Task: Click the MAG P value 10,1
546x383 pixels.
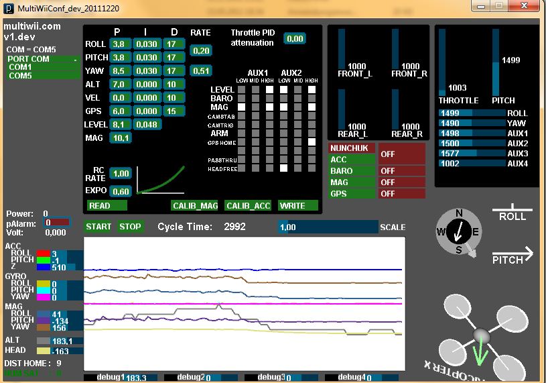Action: click(x=120, y=138)
